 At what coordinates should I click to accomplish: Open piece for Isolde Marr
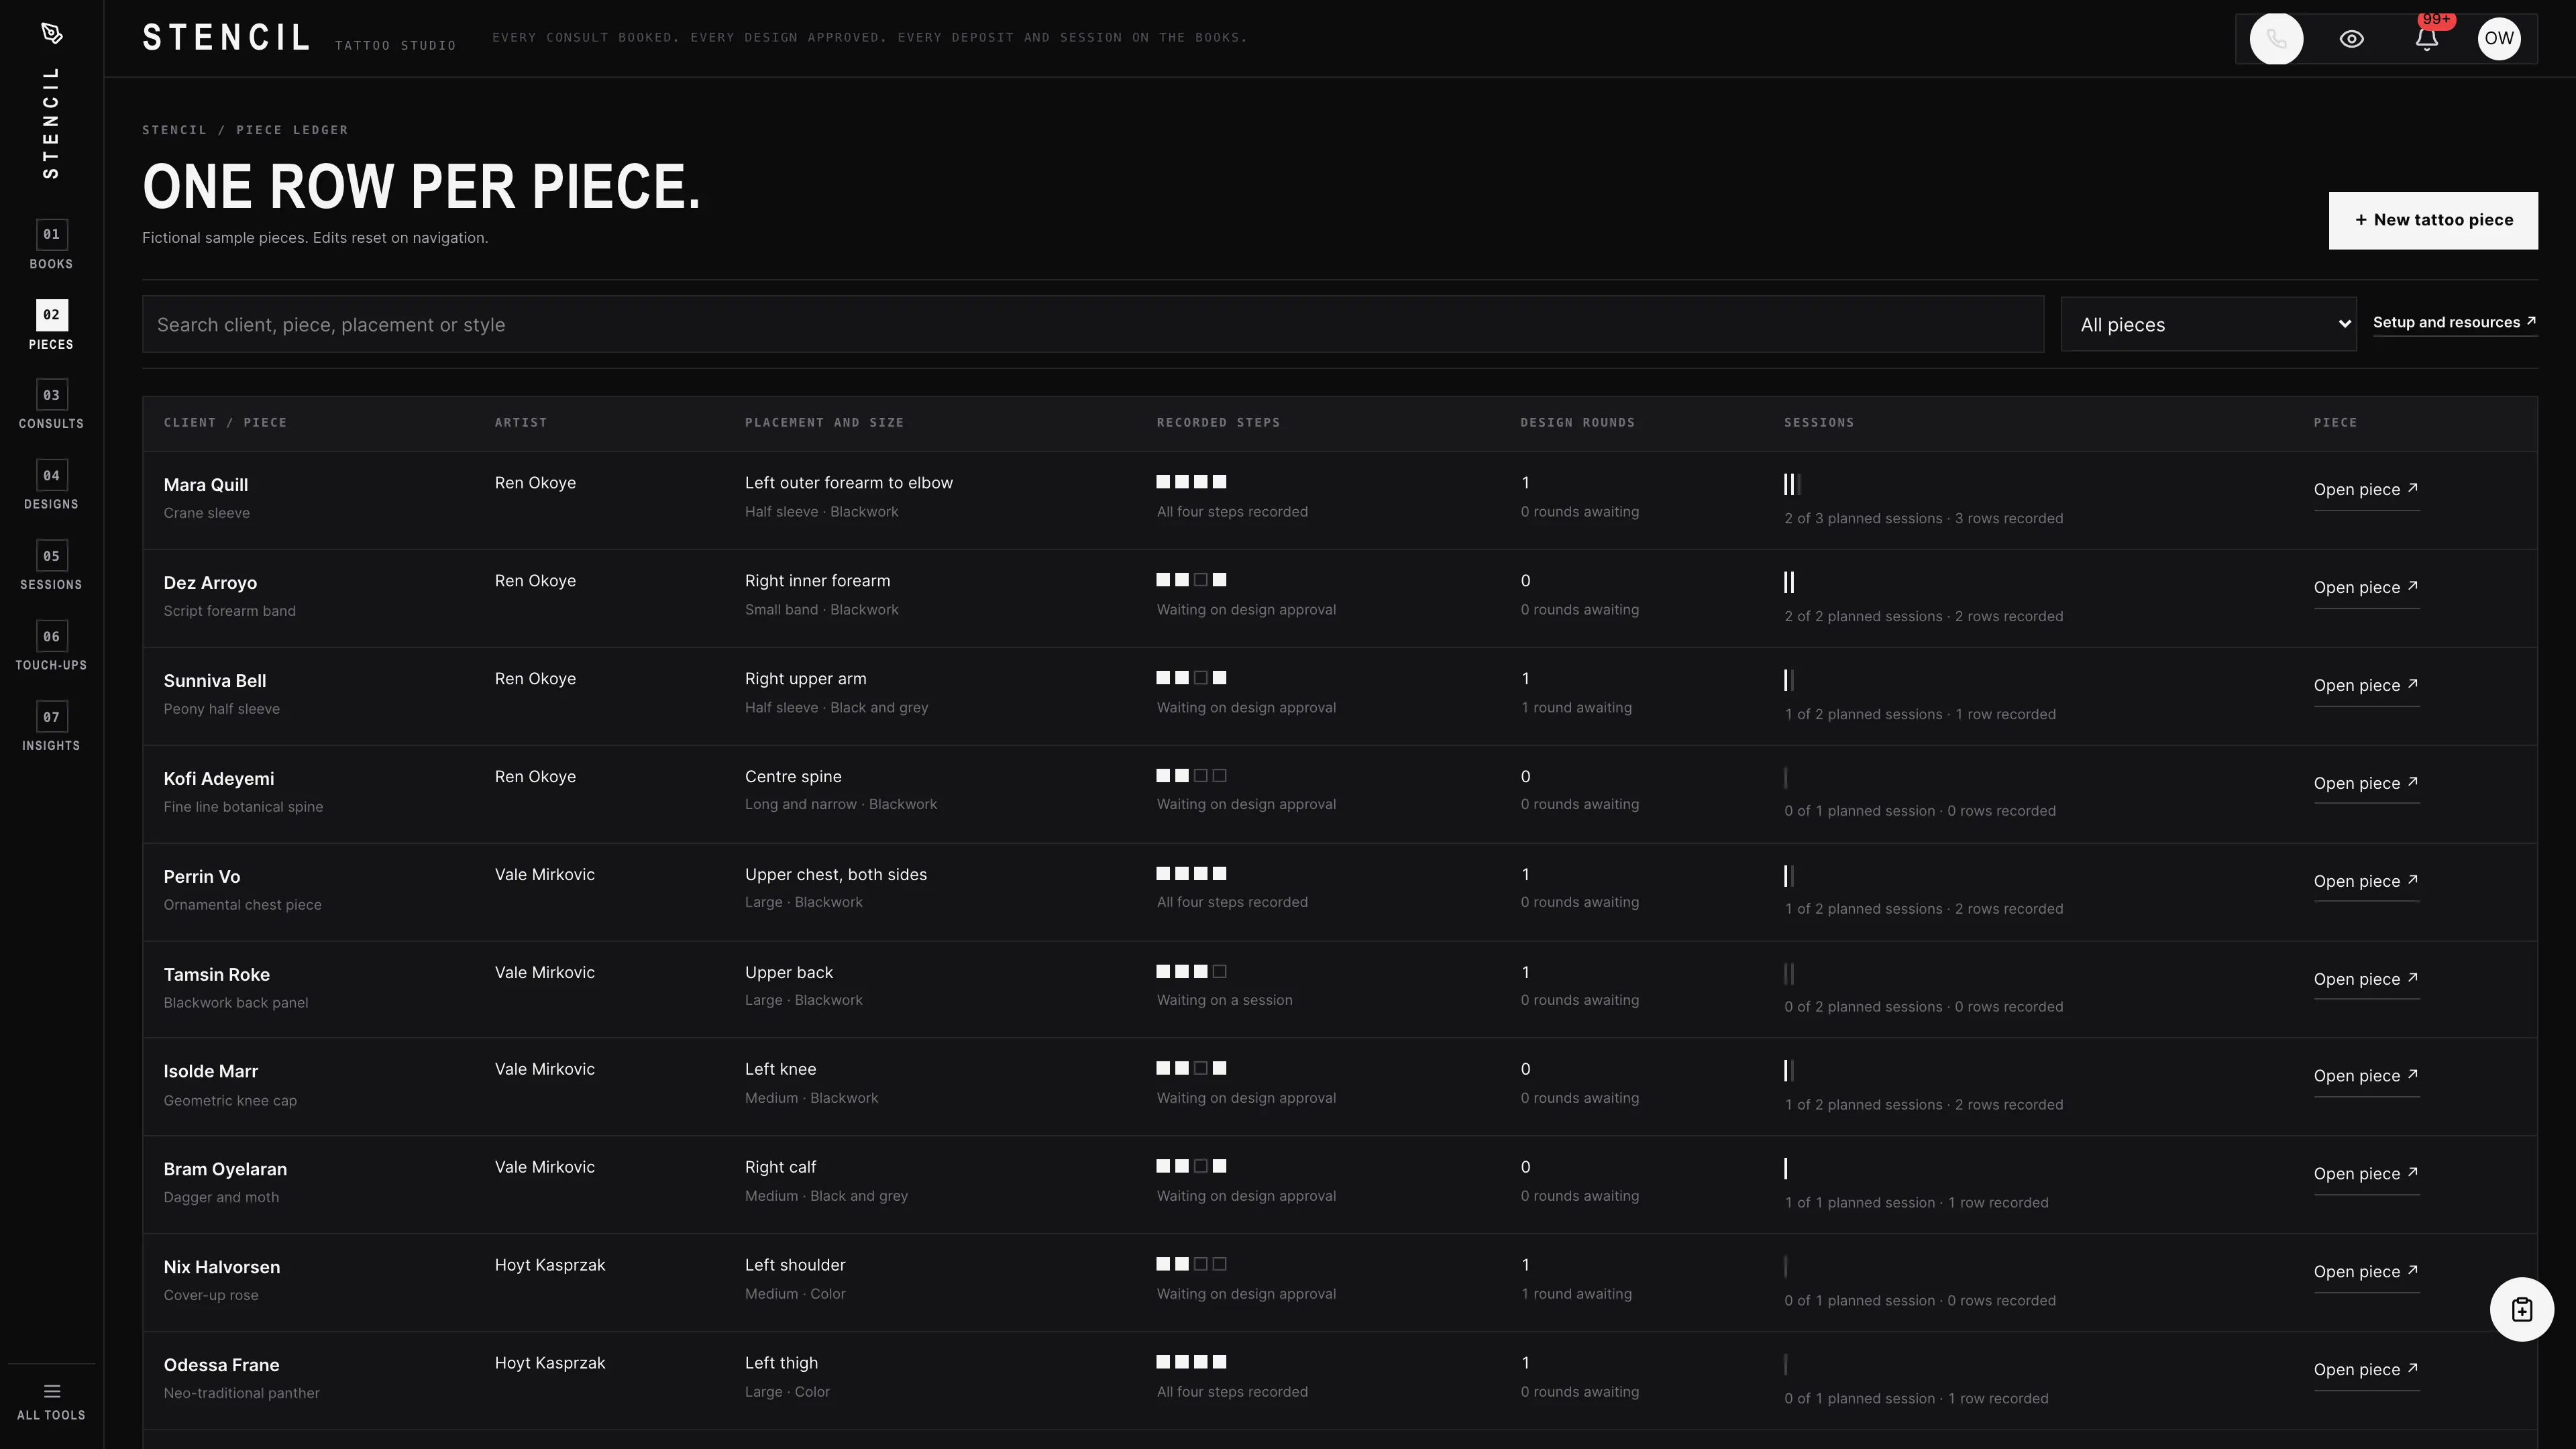tap(2366, 1077)
